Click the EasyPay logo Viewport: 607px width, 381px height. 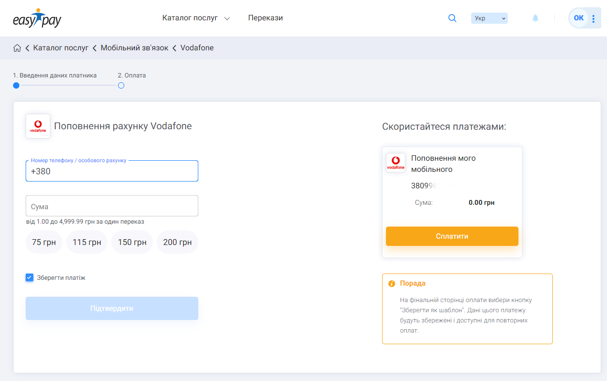click(36, 18)
